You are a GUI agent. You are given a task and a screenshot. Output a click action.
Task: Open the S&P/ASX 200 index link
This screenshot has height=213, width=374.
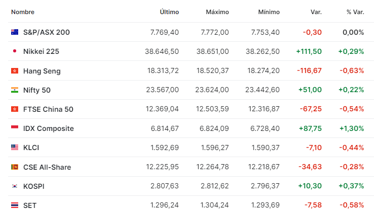(46, 32)
